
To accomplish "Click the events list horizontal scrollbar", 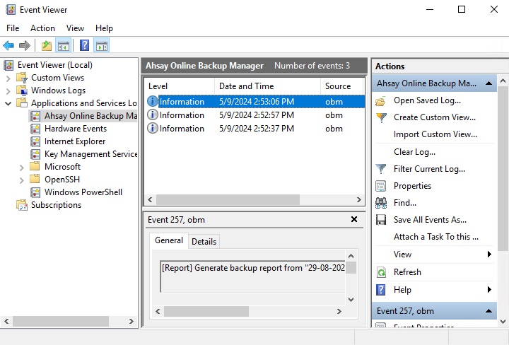I will click(228, 199).
